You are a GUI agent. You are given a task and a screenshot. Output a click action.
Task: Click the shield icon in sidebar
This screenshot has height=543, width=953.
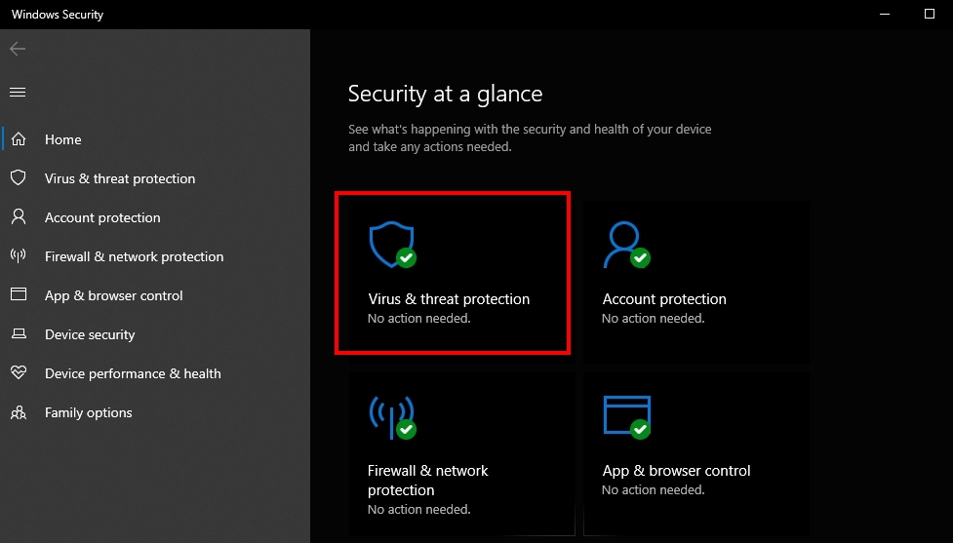(19, 178)
